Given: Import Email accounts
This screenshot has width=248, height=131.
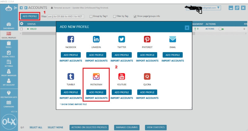Looking at the screenshot, I should pyautogui.click(x=173, y=61).
